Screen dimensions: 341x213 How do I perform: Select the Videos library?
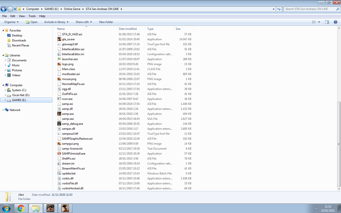16,75
